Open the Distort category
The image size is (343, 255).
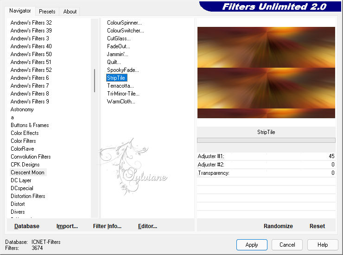click(18, 204)
